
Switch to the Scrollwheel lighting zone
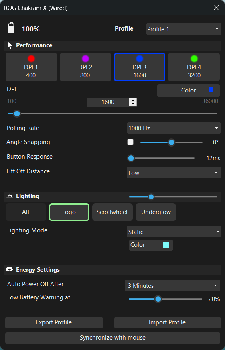point(112,212)
